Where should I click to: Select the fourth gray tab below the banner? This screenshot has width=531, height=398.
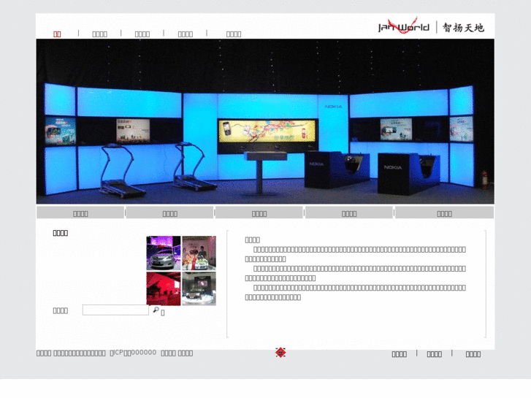click(349, 213)
